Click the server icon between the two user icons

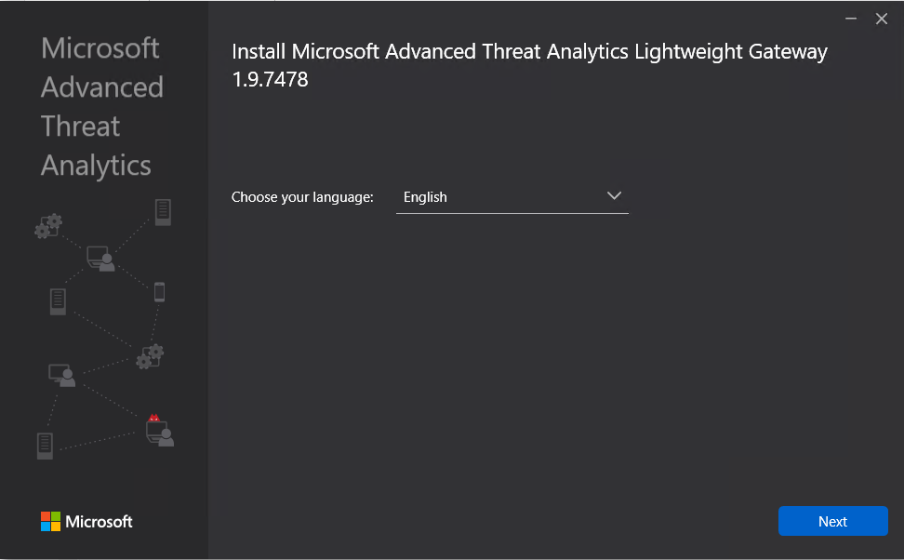[59, 301]
